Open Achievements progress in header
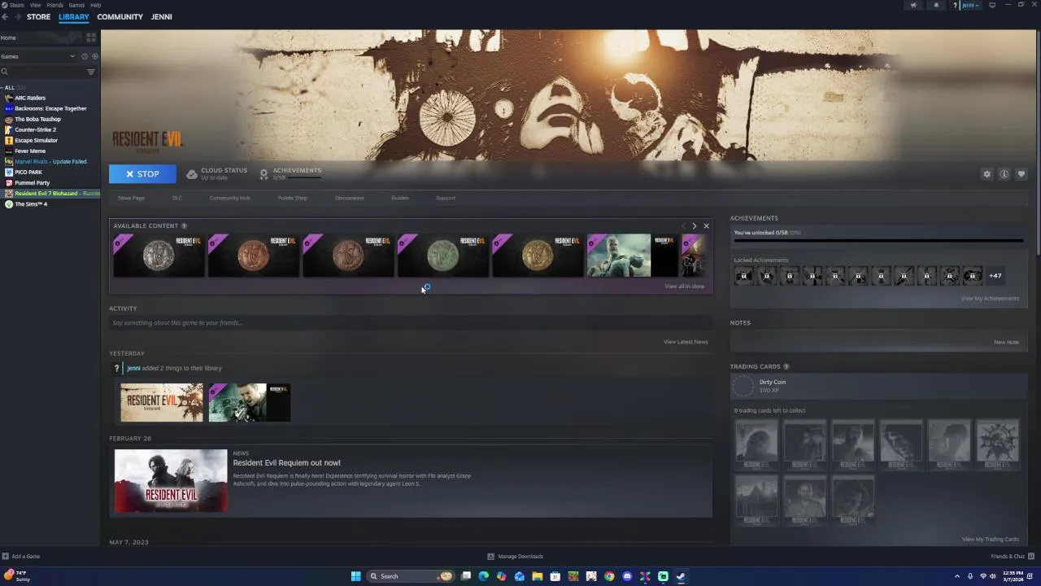1041x586 pixels. (x=290, y=174)
